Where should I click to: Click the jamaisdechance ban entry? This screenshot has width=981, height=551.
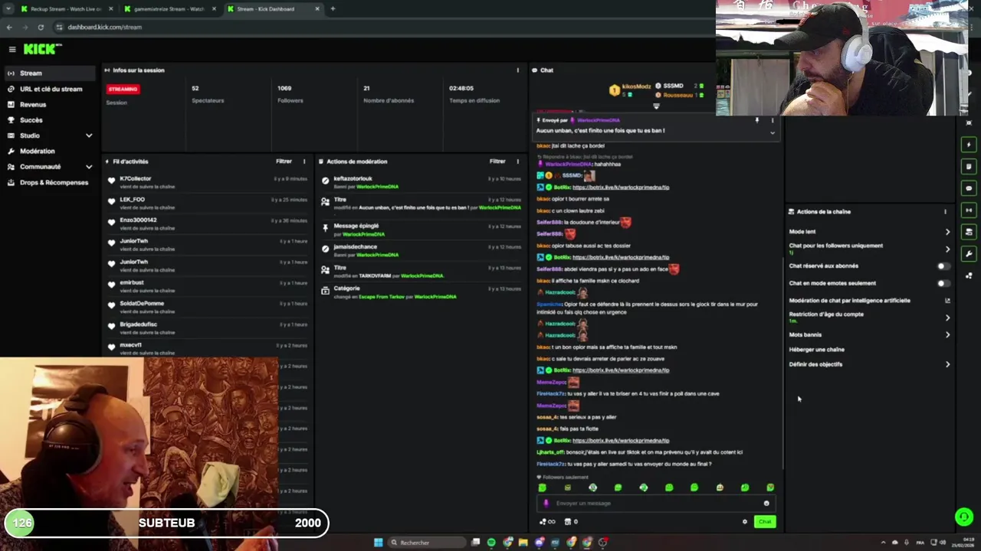[422, 250]
